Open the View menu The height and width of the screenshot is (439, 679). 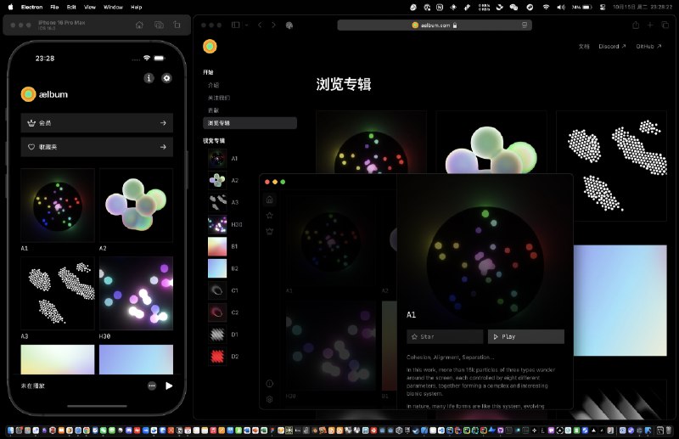point(90,7)
